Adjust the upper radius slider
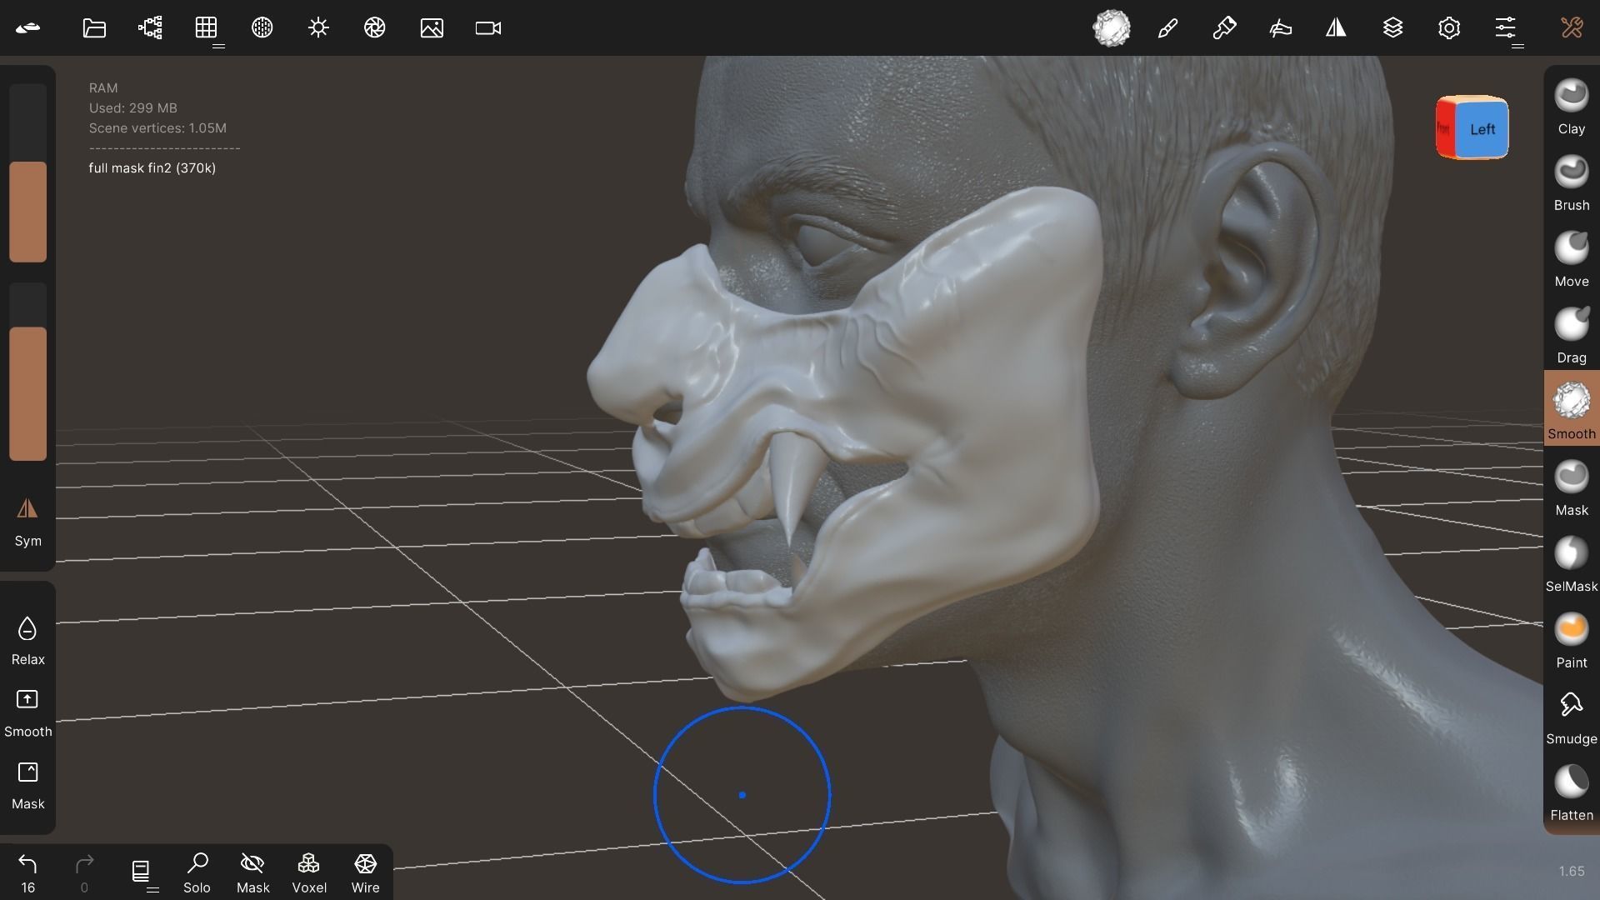This screenshot has height=900, width=1600. [27, 172]
